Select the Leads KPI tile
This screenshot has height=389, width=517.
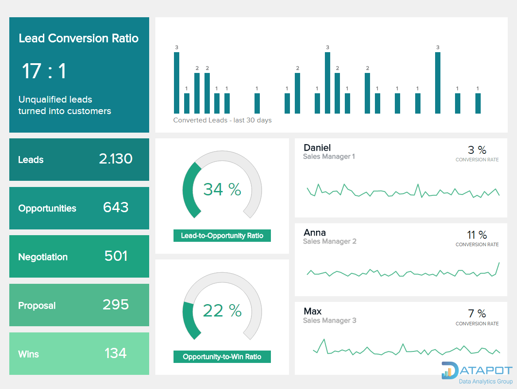click(79, 160)
